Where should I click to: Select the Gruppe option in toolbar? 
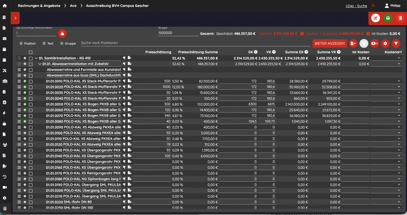pos(68,44)
